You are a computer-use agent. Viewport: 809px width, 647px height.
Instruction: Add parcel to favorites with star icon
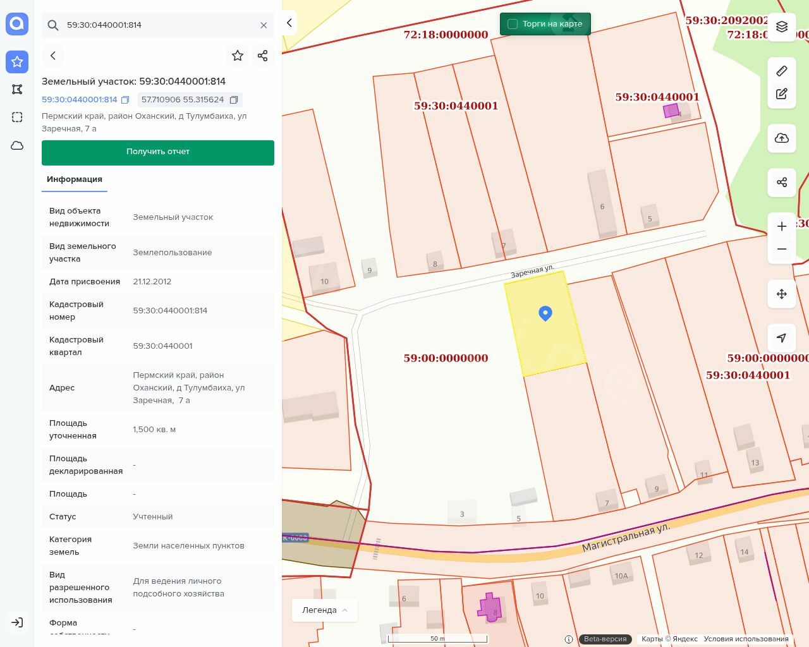238,56
